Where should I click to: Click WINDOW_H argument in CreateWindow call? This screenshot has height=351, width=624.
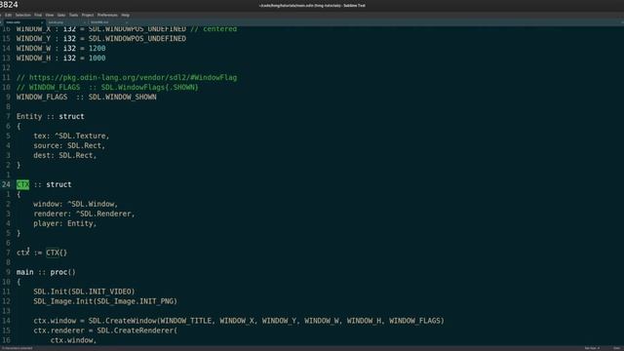click(x=364, y=321)
